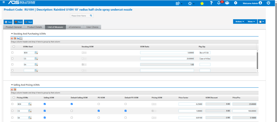
Task: Open the Views dropdown
Action: coord(251,22)
